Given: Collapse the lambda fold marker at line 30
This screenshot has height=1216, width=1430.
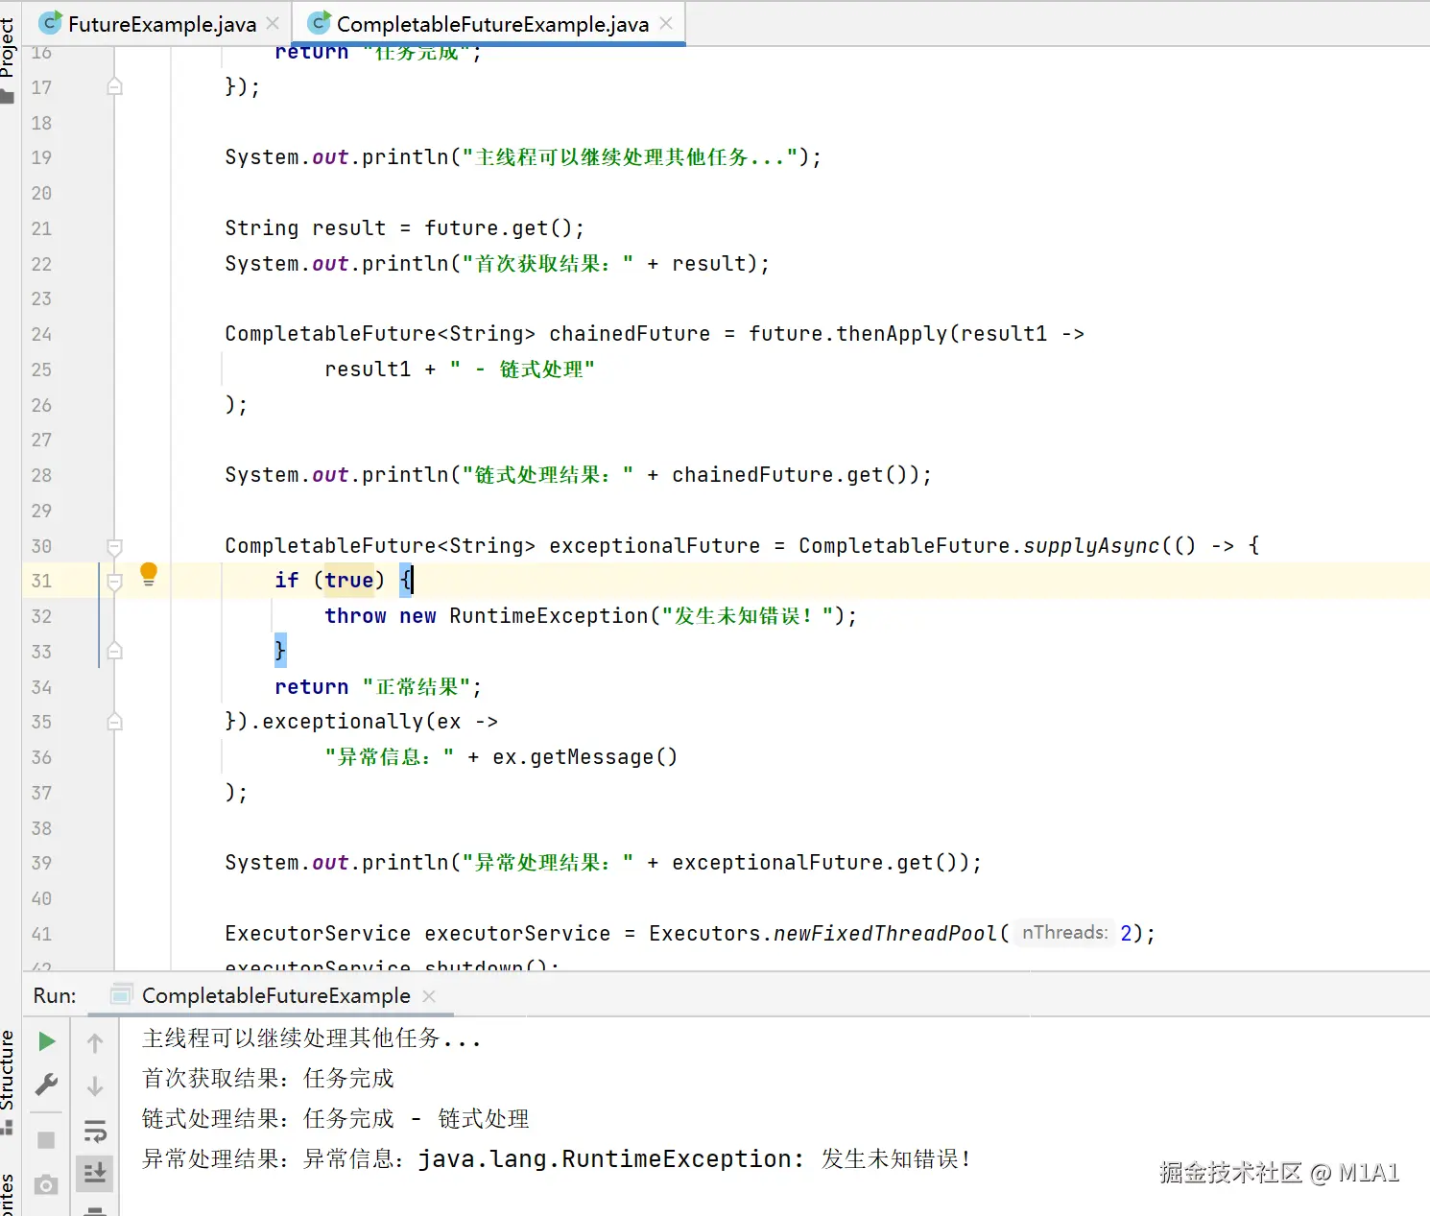Looking at the screenshot, I should (114, 547).
